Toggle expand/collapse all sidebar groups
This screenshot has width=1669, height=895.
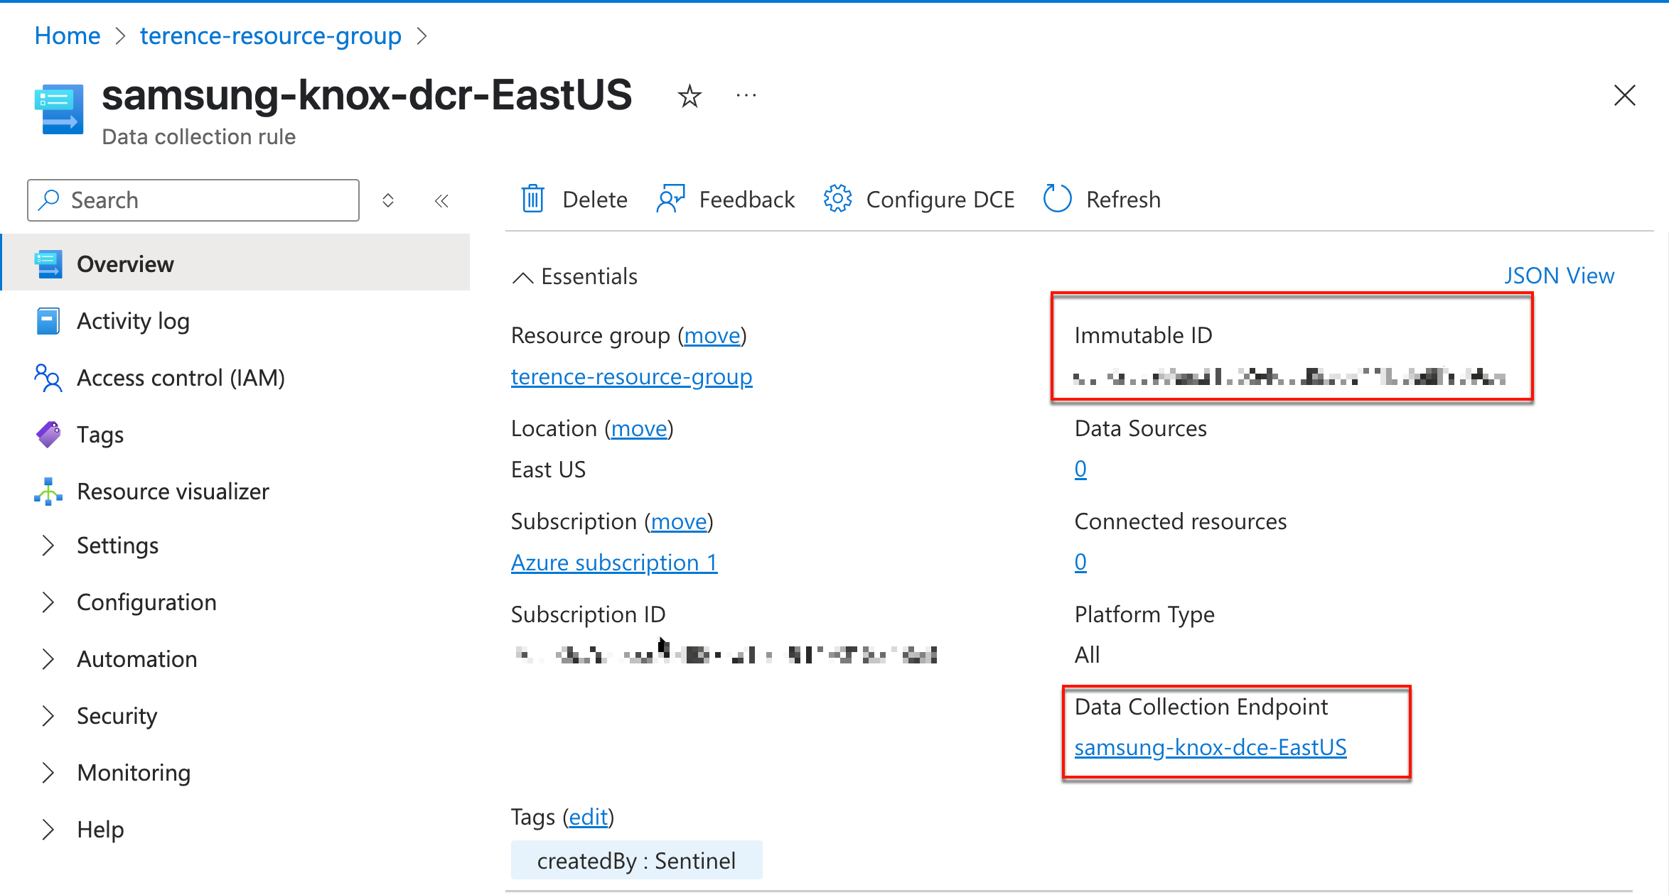coord(388,201)
